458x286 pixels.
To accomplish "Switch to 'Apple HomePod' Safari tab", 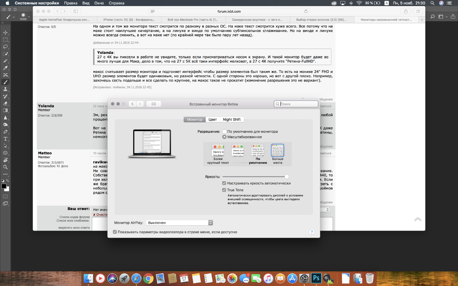I will tap(65, 20).
